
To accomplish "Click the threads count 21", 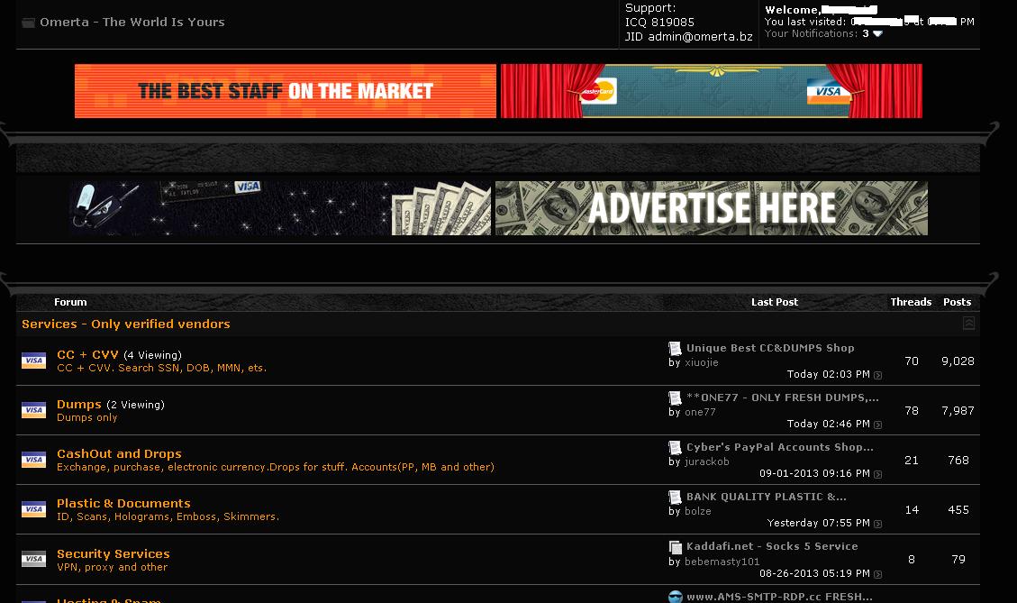I will (x=912, y=461).
